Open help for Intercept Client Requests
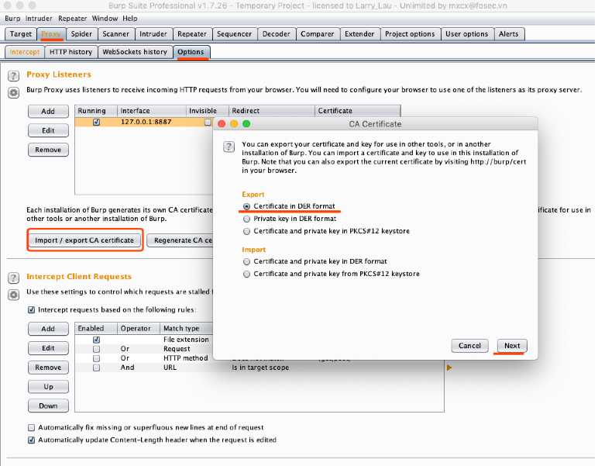The height and width of the screenshot is (466, 598). [14, 278]
